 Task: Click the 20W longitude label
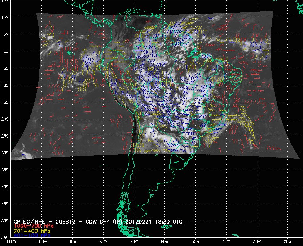287,242
